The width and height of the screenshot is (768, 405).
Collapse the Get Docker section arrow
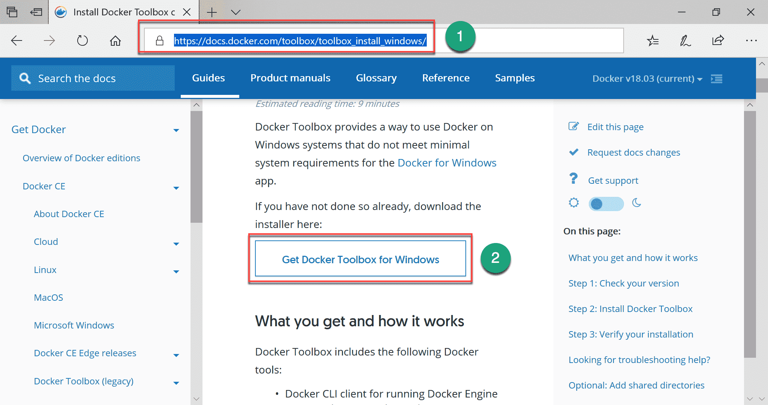click(x=176, y=130)
